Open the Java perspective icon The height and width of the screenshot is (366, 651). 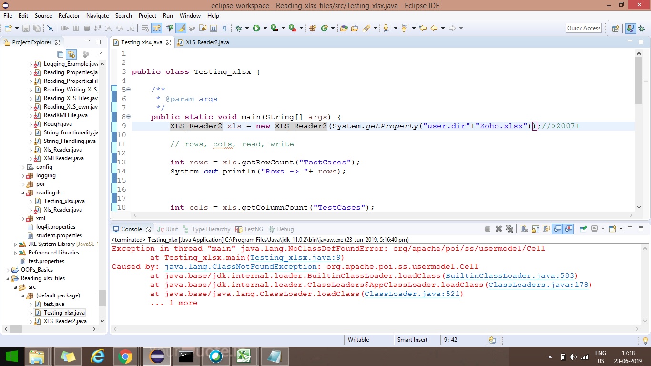(631, 29)
